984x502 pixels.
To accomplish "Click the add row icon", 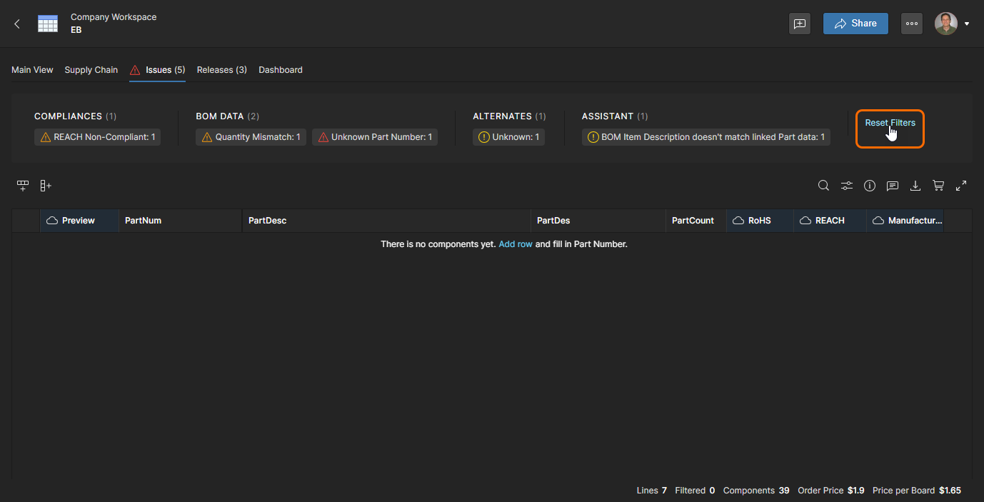I will pyautogui.click(x=23, y=186).
